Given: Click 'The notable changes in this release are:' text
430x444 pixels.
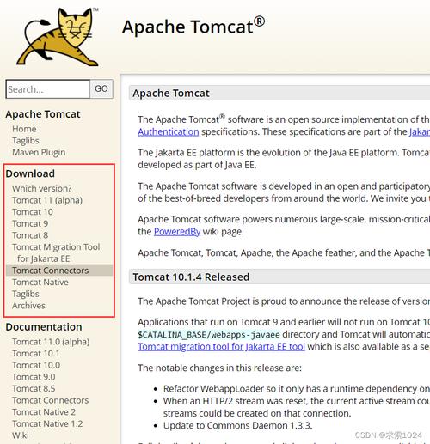Looking at the screenshot, I should point(219,368).
